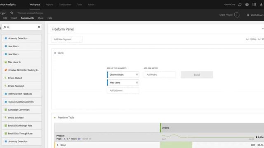This screenshot has height=148, width=264.
Task: Click the add user circle icon
Action: click(x=237, y=15)
